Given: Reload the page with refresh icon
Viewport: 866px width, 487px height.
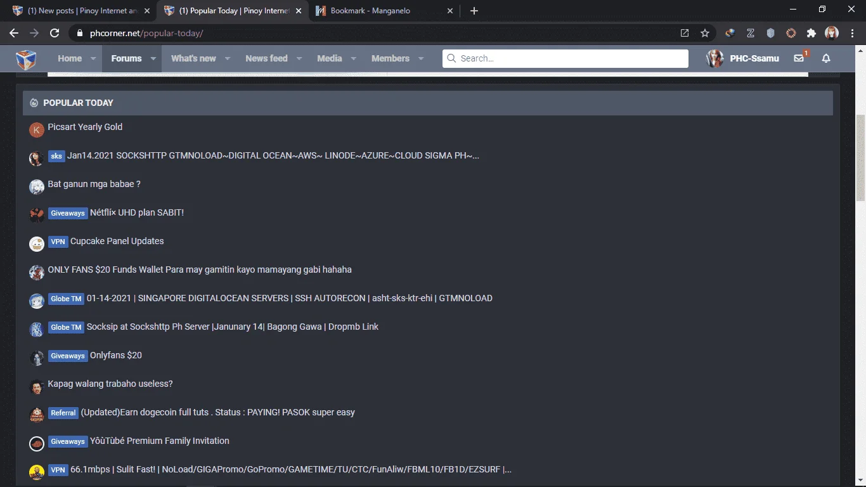Looking at the screenshot, I should (55, 33).
